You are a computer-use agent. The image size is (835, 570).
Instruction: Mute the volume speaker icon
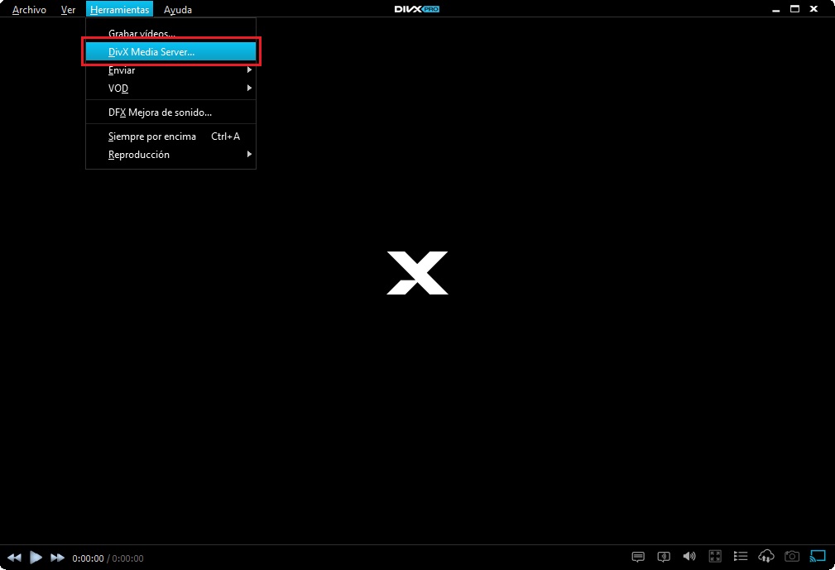[689, 556]
